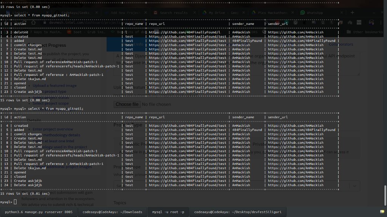
Task: Open the 'boot - Grub ins..' bookmark
Action: click(85, 32)
